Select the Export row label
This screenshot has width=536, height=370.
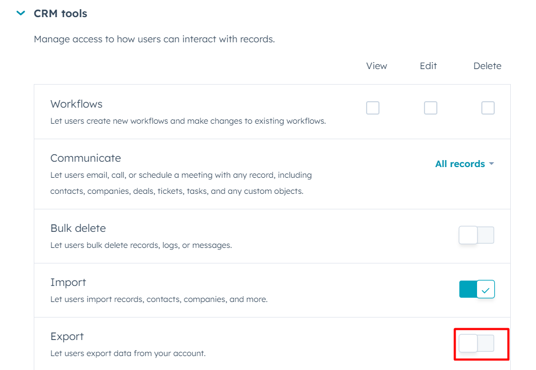(x=67, y=336)
